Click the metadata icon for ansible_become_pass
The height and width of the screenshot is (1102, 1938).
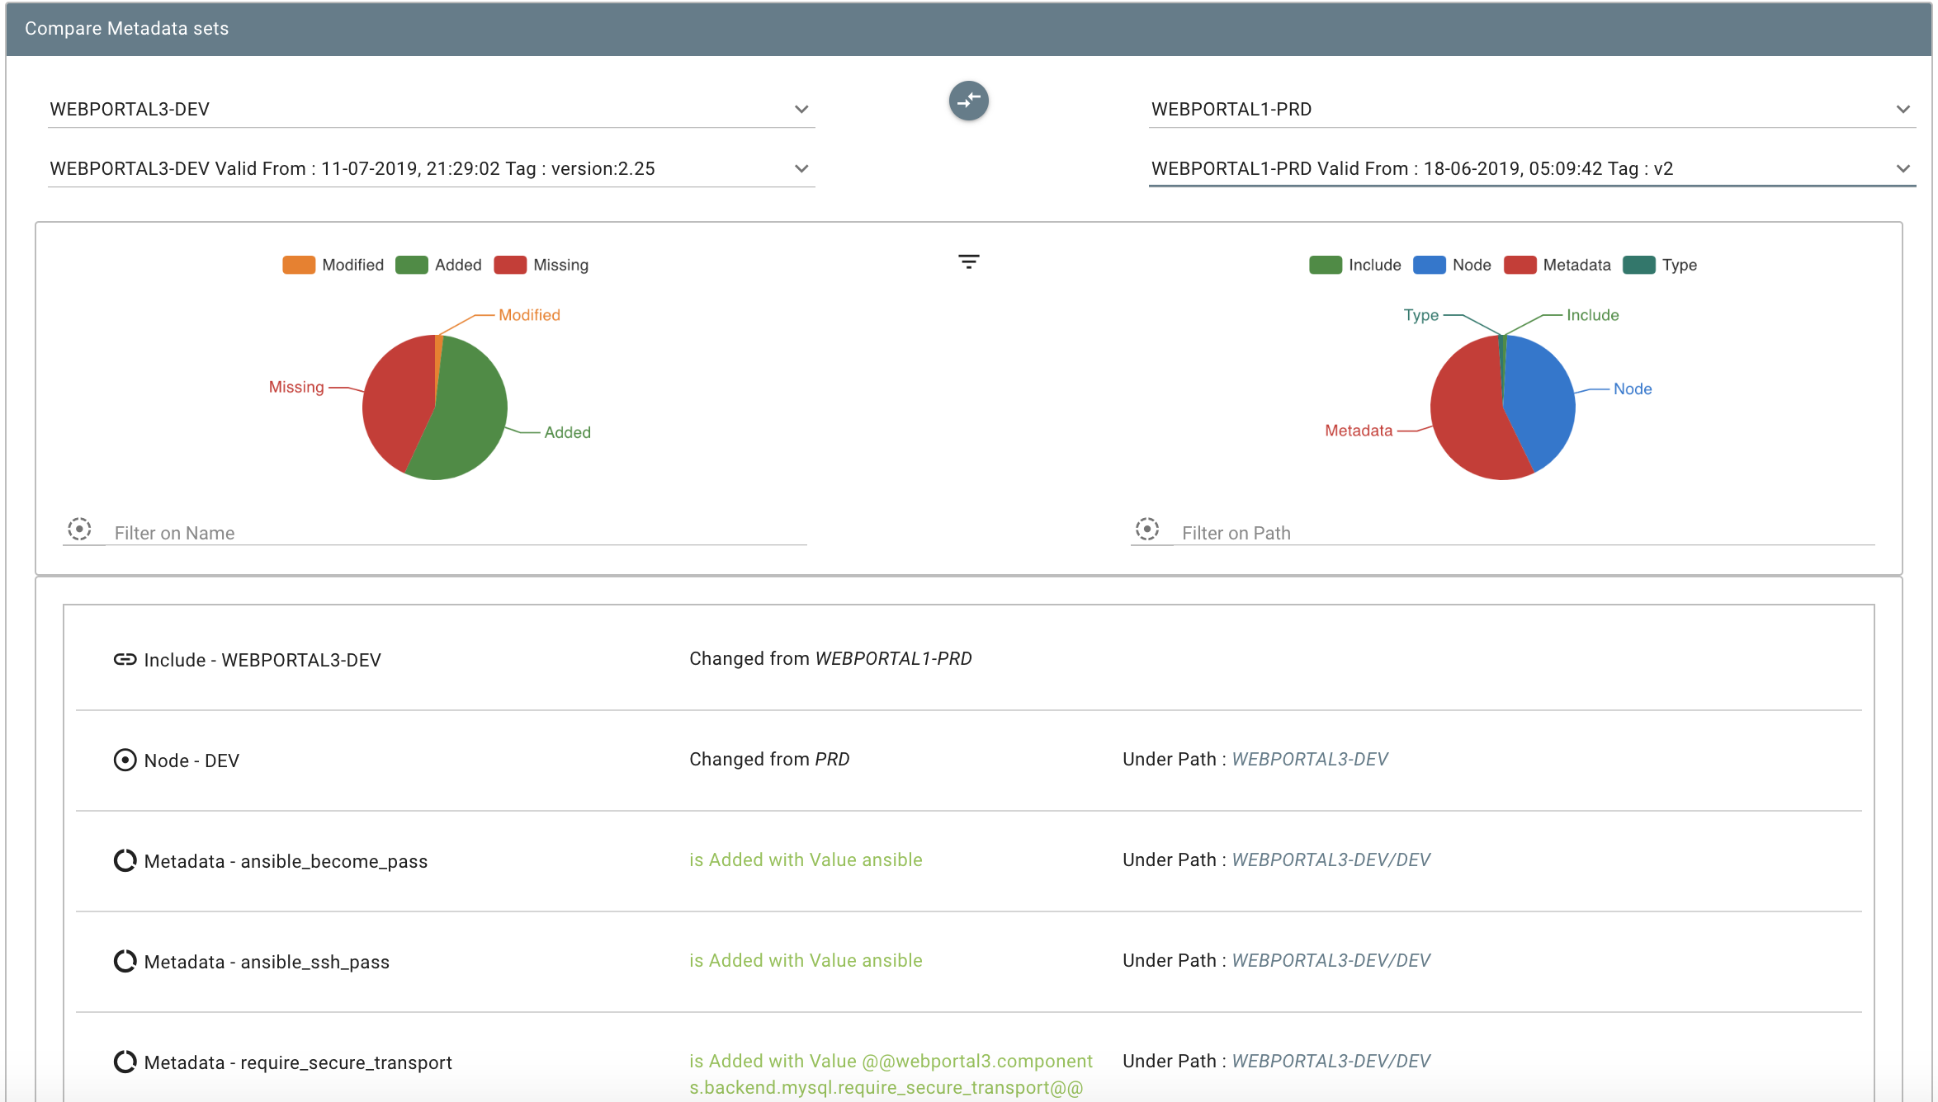[x=125, y=860]
